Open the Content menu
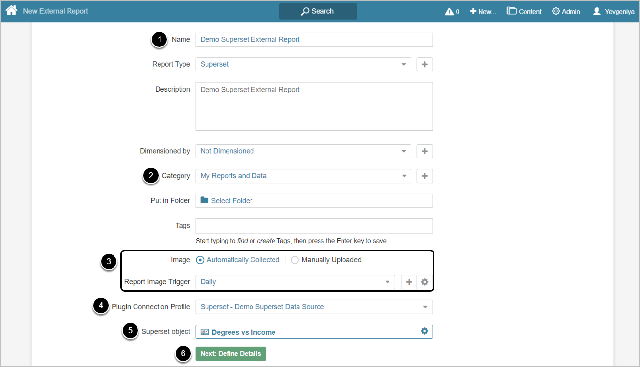 tap(524, 11)
